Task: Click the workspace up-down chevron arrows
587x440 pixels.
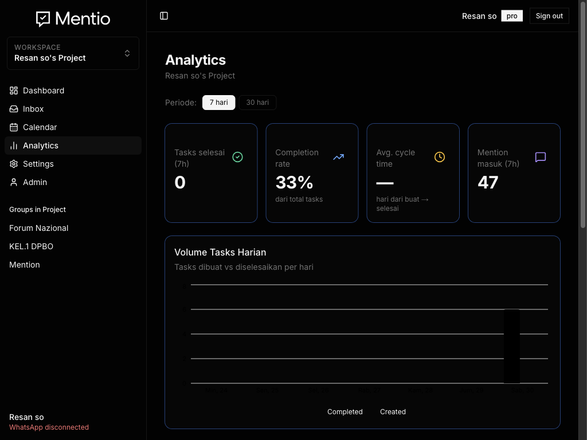Action: click(127, 53)
